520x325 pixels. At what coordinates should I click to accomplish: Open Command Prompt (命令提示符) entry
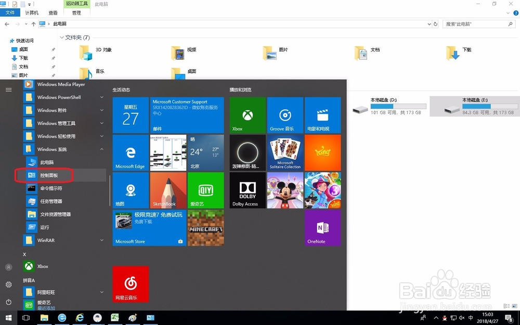(64, 188)
